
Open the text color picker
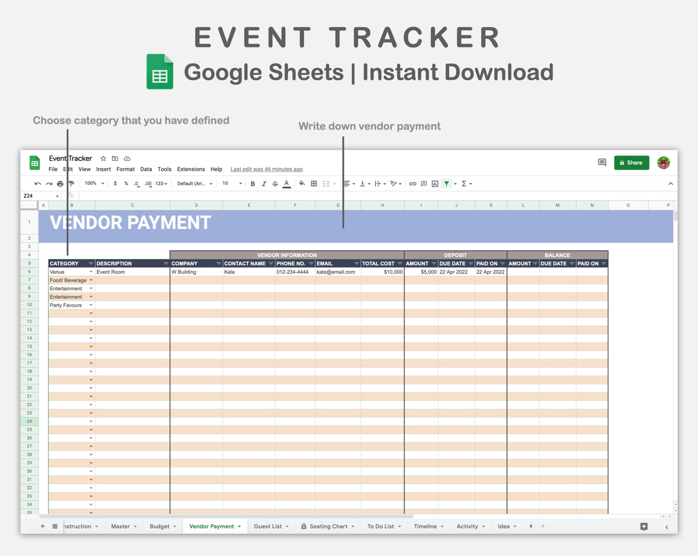(286, 183)
